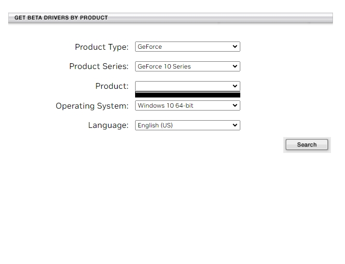Open the Language dropdown
The height and width of the screenshot is (264, 345).
coord(188,125)
